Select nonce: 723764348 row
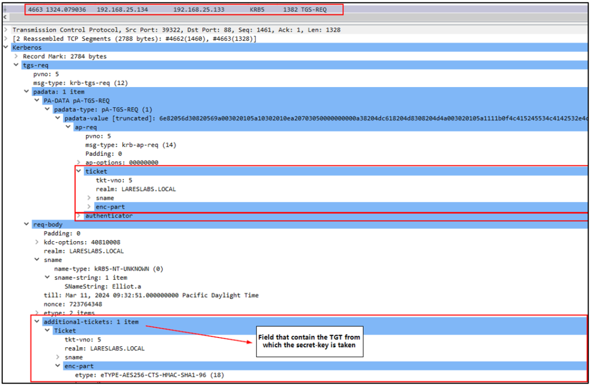591x386 pixels. [73, 304]
